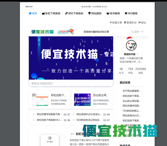
Task: Click the 新建文章 link
Action: click(116, 22)
